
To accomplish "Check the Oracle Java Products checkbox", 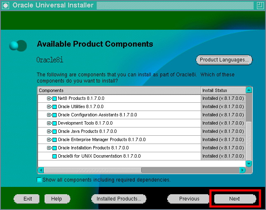I will (55, 132).
